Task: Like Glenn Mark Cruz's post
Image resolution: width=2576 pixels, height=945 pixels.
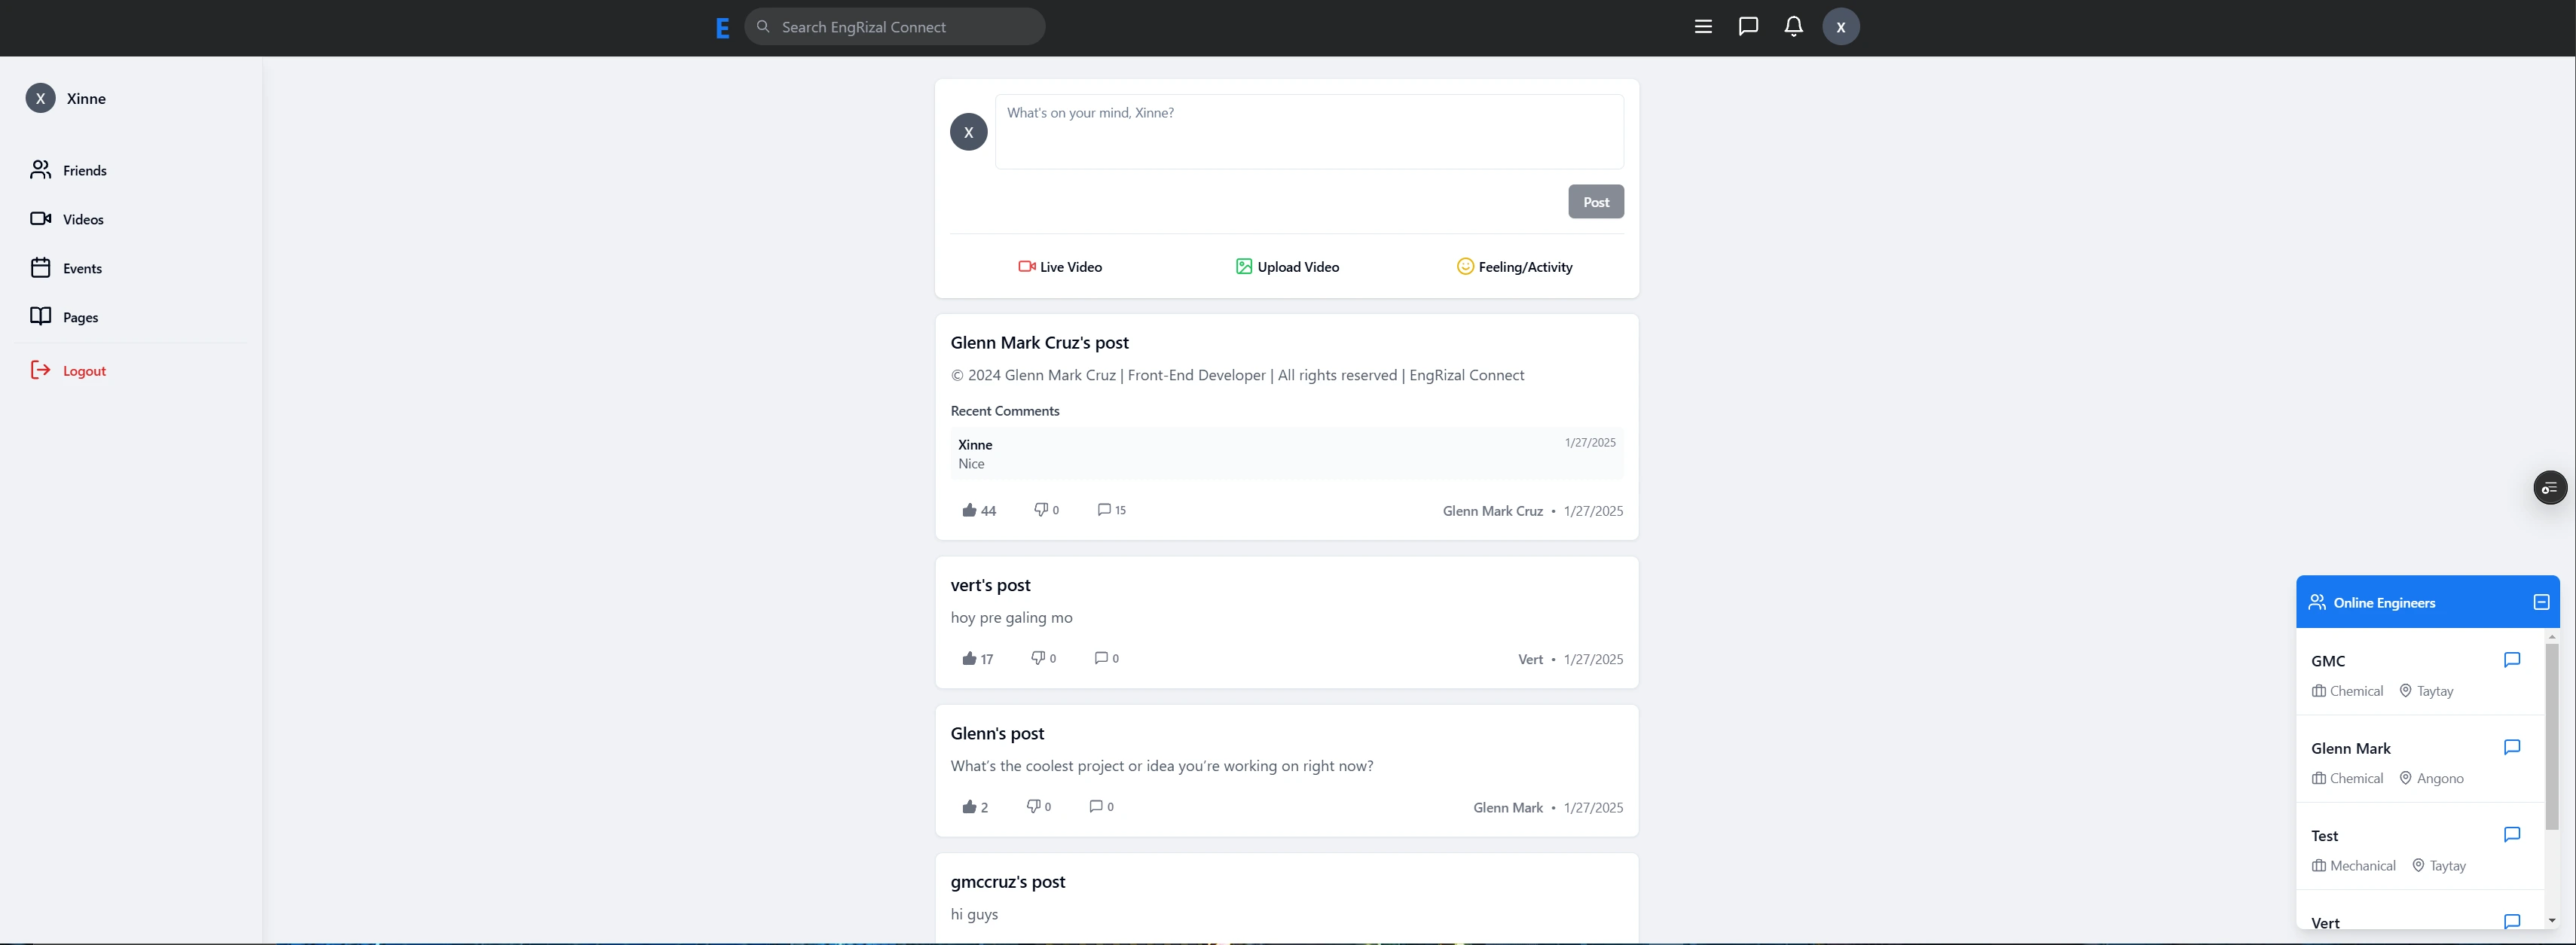Action: pyautogui.click(x=969, y=511)
